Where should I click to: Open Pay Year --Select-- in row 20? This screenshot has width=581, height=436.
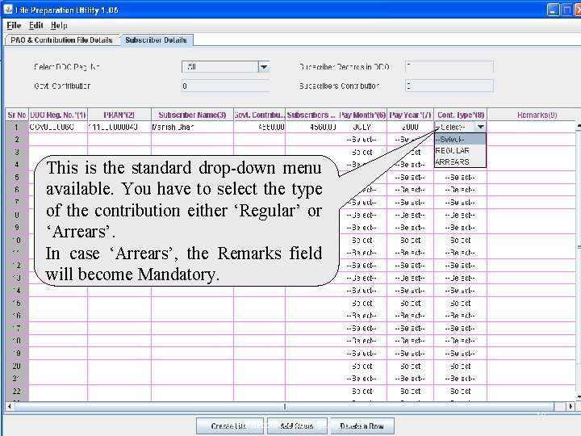[x=410, y=366]
